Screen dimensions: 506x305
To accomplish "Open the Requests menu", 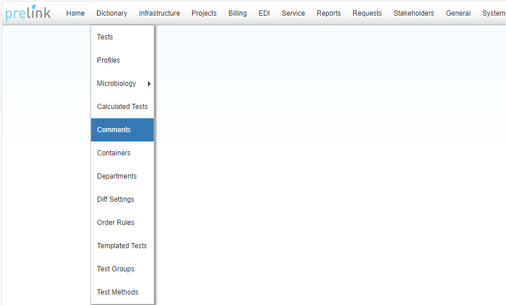I will 367,13.
